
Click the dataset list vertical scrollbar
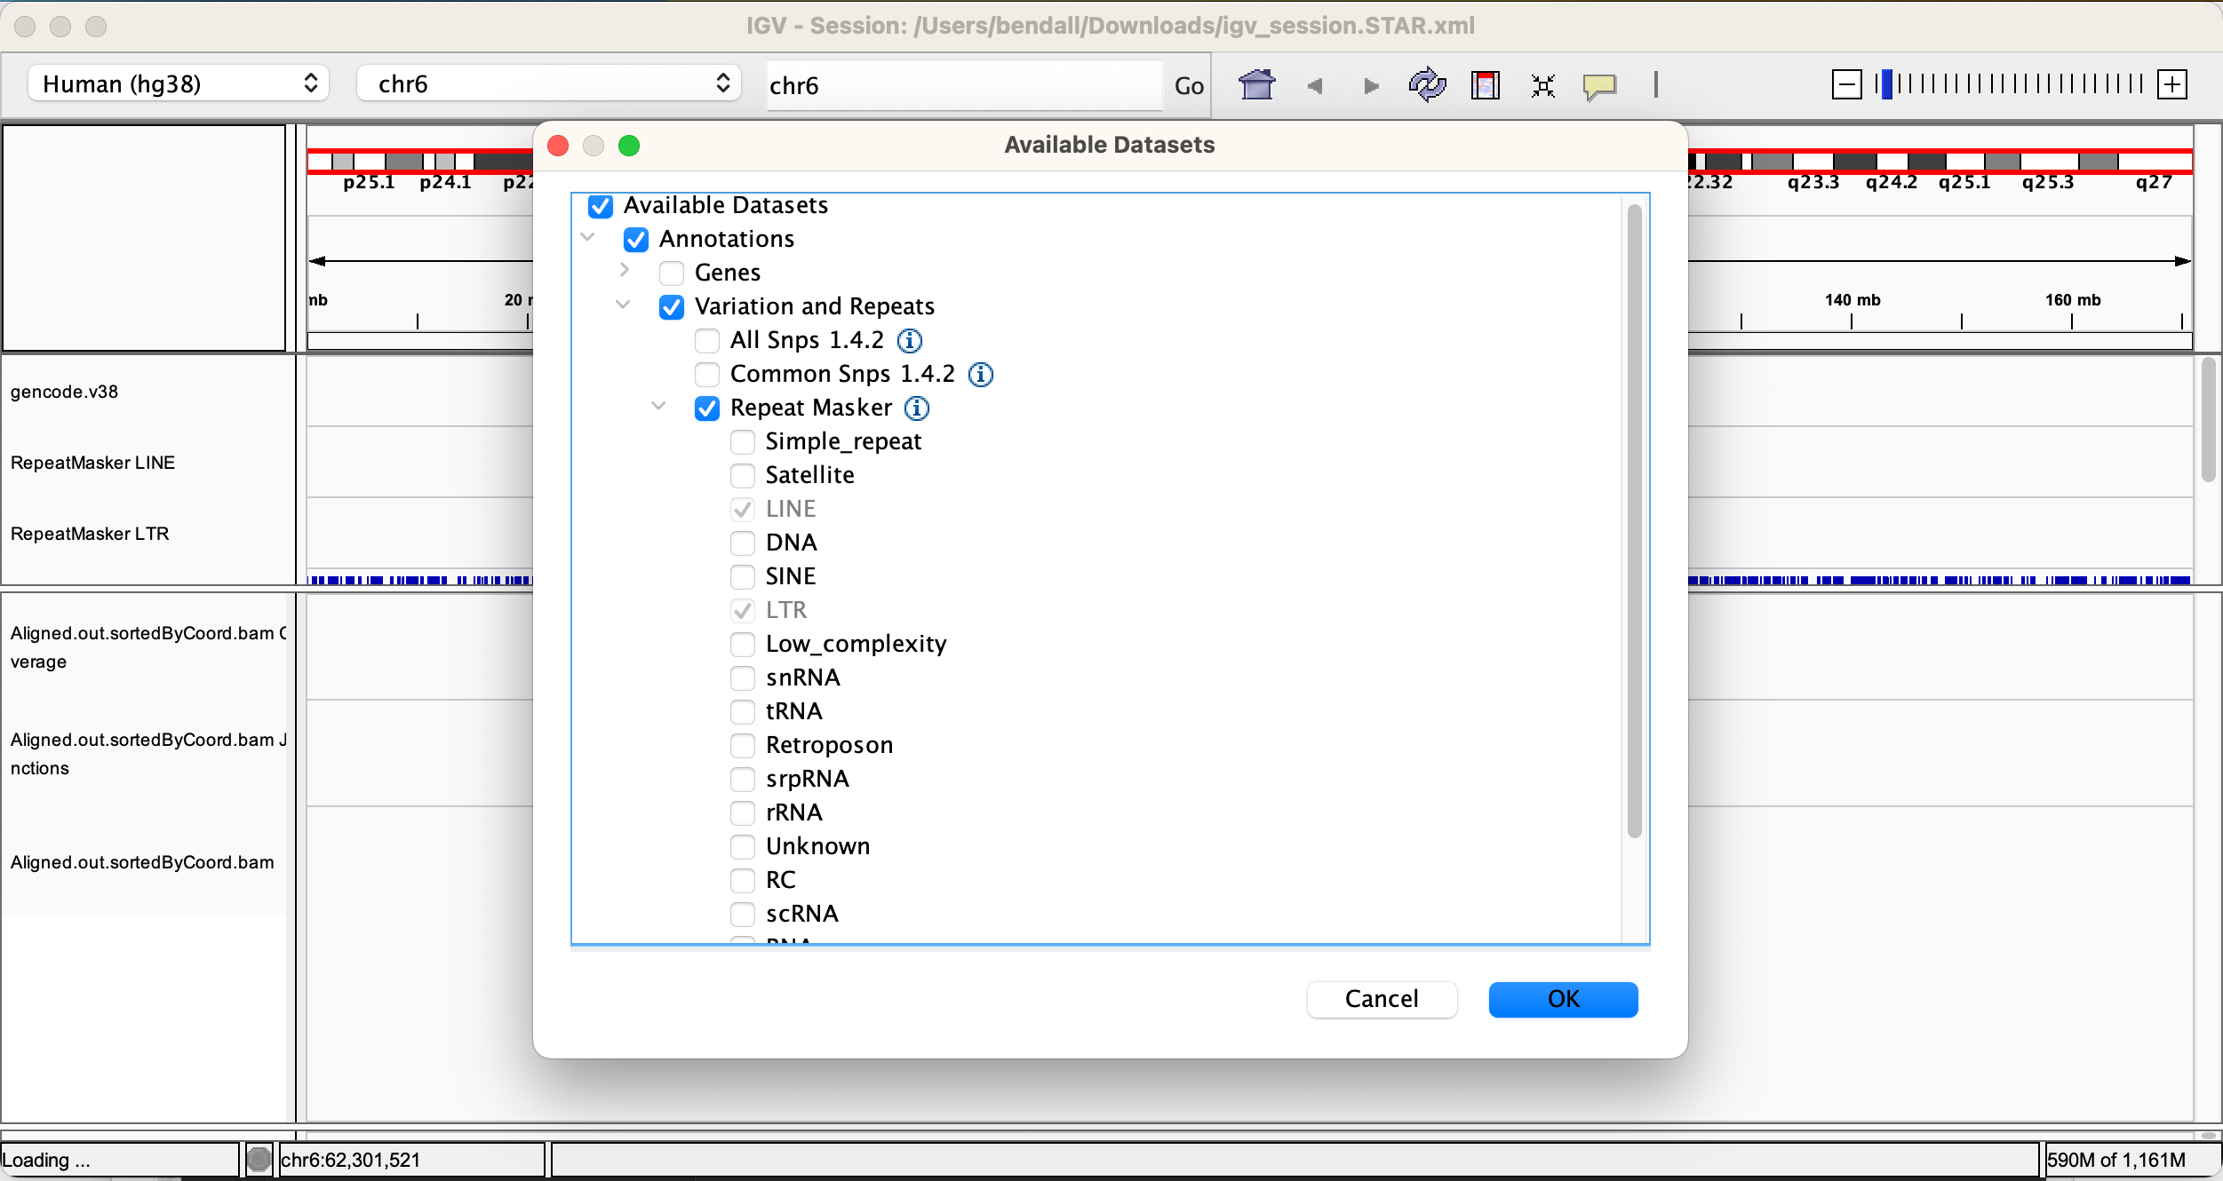1634,520
